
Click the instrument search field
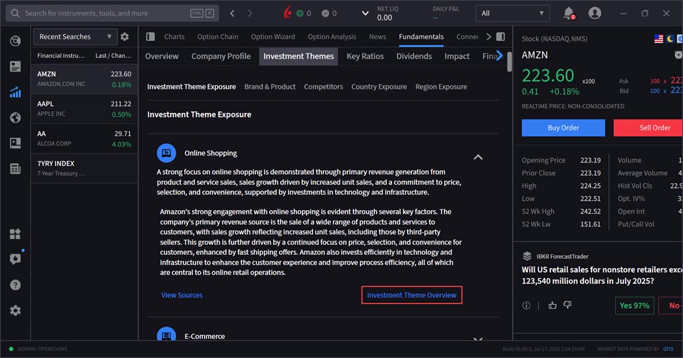pos(102,13)
